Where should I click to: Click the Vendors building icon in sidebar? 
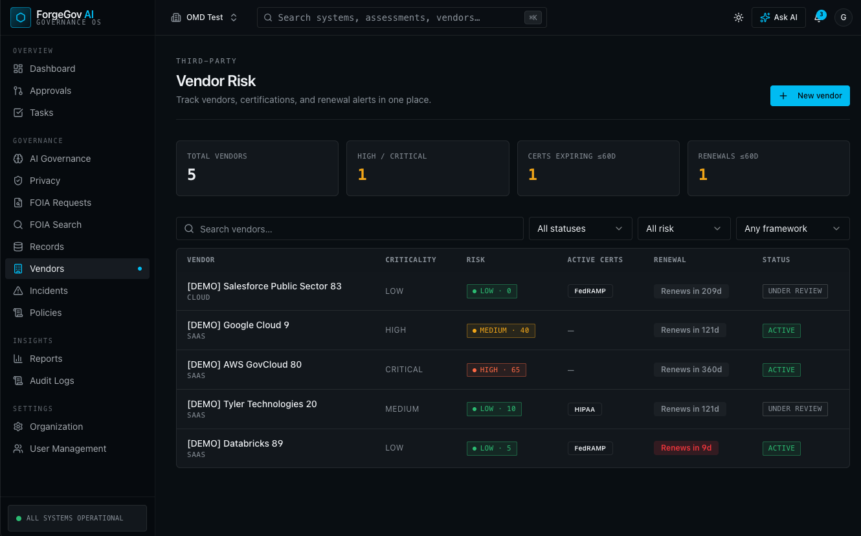coord(18,269)
